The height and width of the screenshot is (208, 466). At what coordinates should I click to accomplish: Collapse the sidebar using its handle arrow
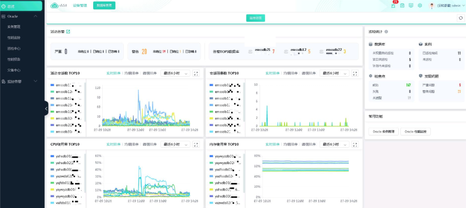(46, 109)
